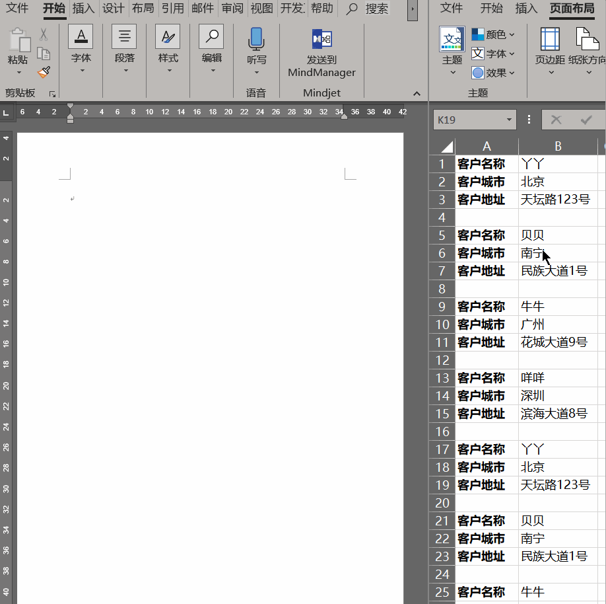Click the theme Colors (颜色) icon

point(478,34)
